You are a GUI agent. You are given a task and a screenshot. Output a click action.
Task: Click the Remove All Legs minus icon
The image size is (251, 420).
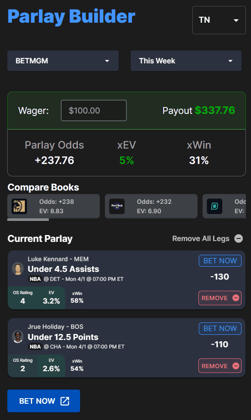239,238
